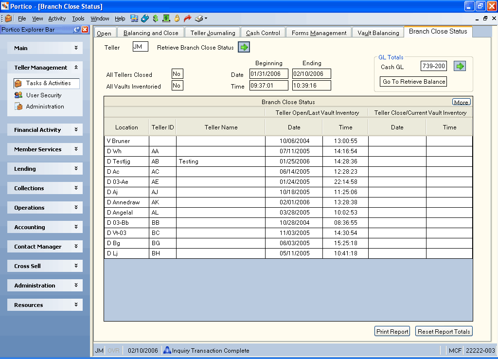Click the red curved arrow toolbar icon
Screen dimensions: 498x359
[x=188, y=18]
